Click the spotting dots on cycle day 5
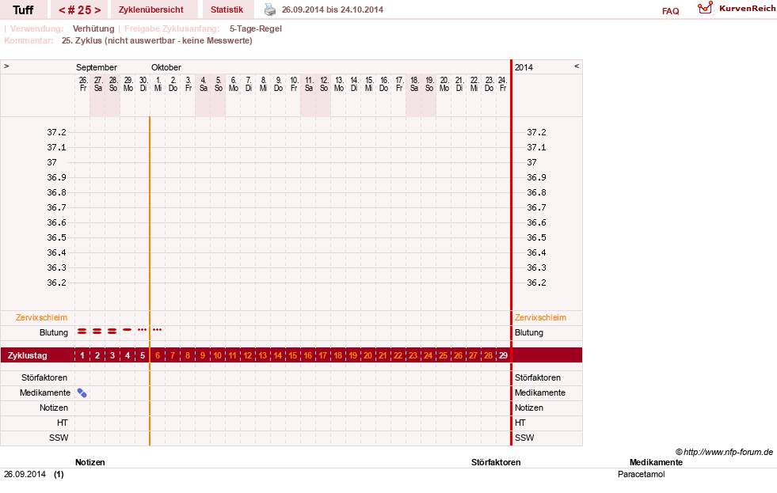Viewport: 777px width, 493px height. coord(143,330)
